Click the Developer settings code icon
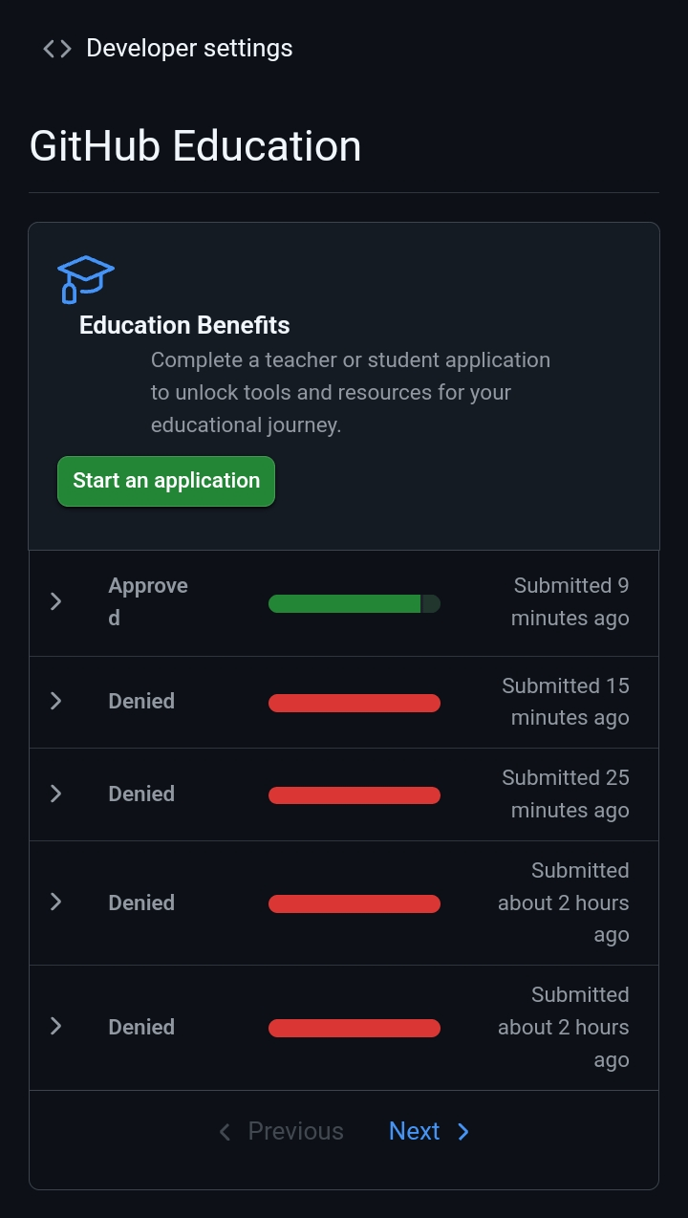 (x=57, y=49)
